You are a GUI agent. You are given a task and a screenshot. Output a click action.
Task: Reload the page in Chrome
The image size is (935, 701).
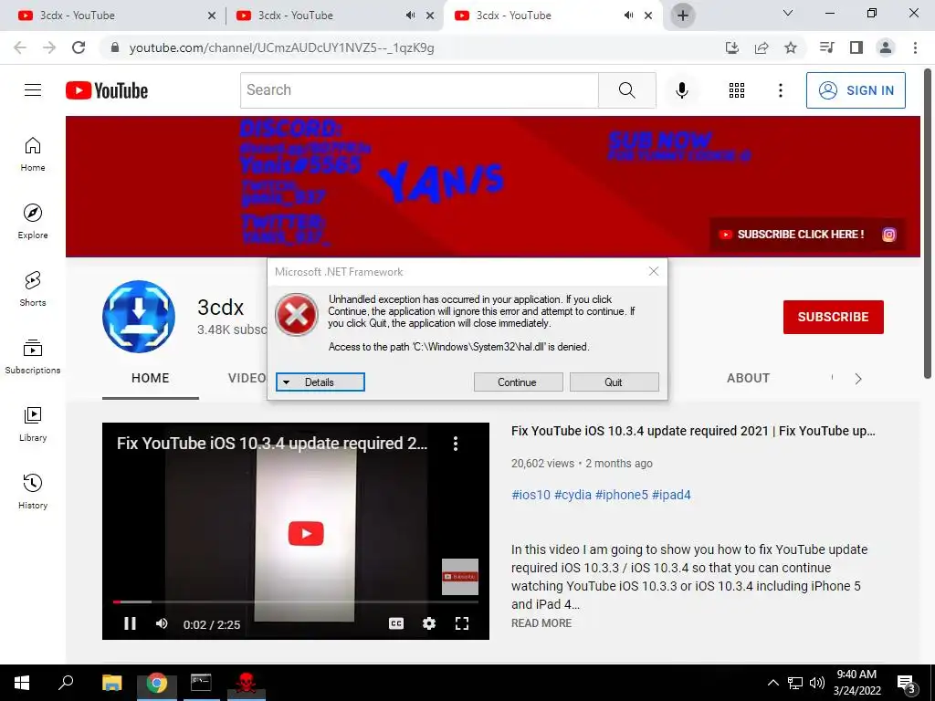(79, 47)
